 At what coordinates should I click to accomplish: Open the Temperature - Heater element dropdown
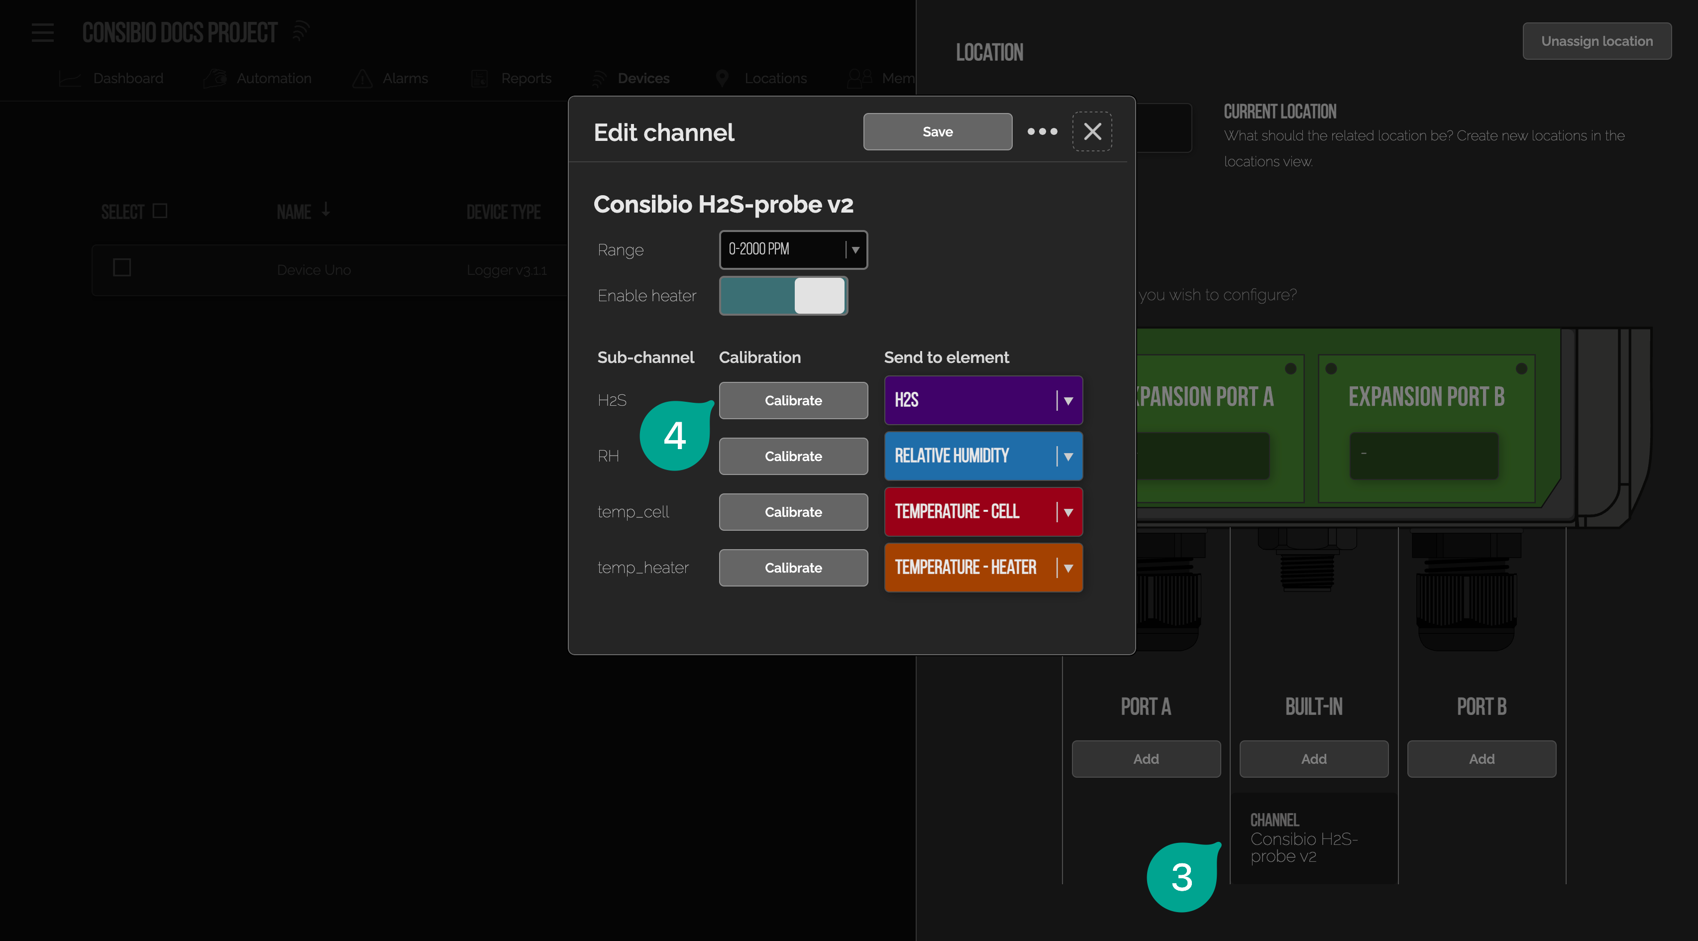[983, 567]
